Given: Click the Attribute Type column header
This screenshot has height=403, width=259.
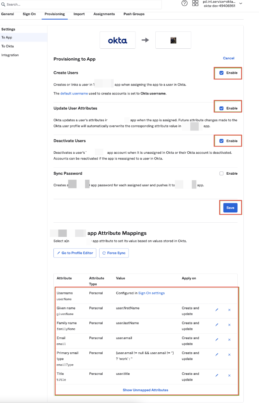Looking at the screenshot, I should [x=97, y=281].
